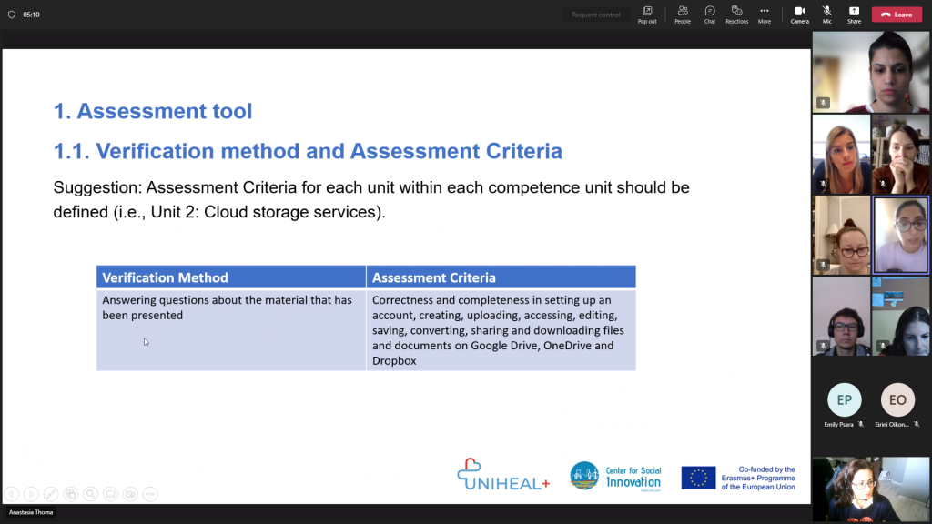Viewport: 932px width, 524px height.
Task: Click the magnifier zoom icon on slide
Action: (91, 494)
